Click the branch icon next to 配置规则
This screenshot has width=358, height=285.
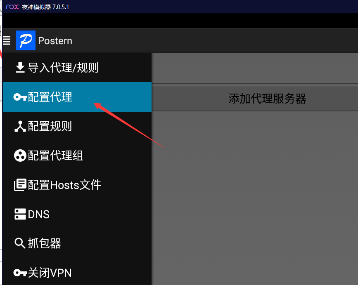20,127
